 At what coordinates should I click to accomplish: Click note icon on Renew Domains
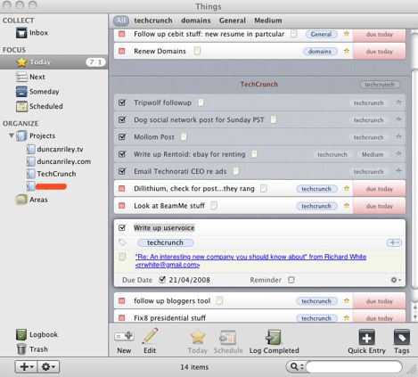pos(197,51)
